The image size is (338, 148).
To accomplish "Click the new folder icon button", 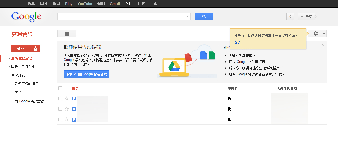I will (67, 34).
